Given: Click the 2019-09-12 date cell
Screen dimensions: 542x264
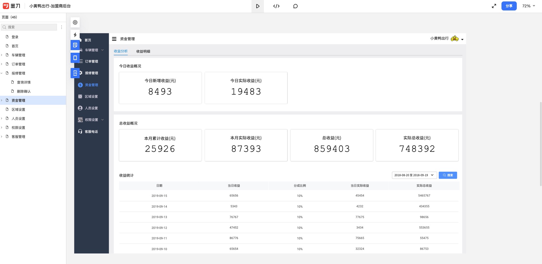Looking at the screenshot, I should 159,228.
